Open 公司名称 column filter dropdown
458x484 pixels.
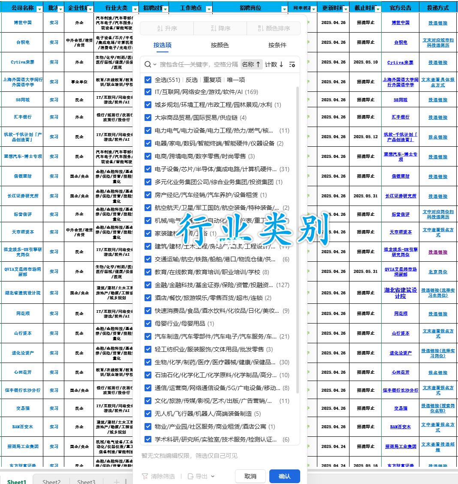click(39, 9)
